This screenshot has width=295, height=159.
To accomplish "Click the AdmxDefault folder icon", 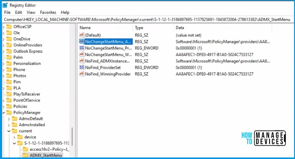I will coord(14,119).
